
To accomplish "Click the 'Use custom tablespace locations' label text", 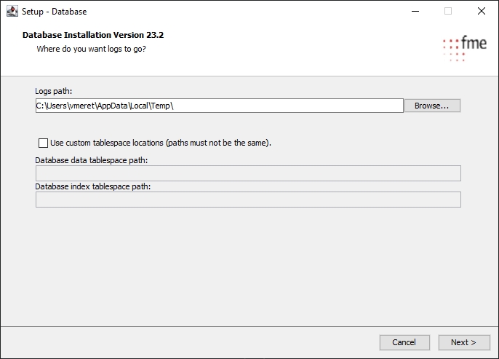I will pyautogui.click(x=160, y=143).
